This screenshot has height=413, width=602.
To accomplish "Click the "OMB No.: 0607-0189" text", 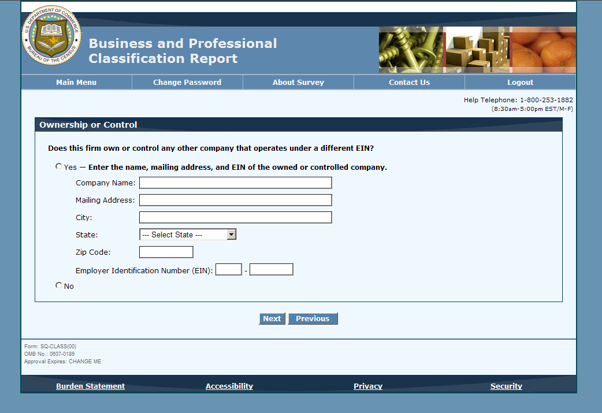I will 50,354.
